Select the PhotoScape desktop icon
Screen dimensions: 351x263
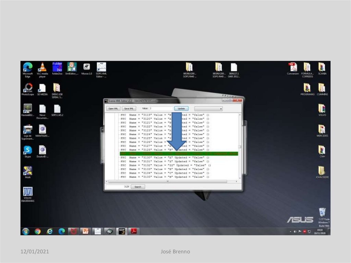(28, 88)
